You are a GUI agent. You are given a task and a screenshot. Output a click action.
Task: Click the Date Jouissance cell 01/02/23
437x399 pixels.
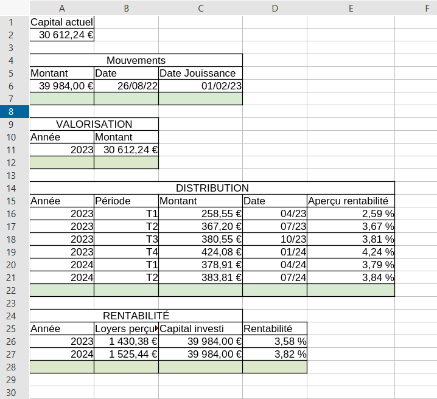coord(200,86)
